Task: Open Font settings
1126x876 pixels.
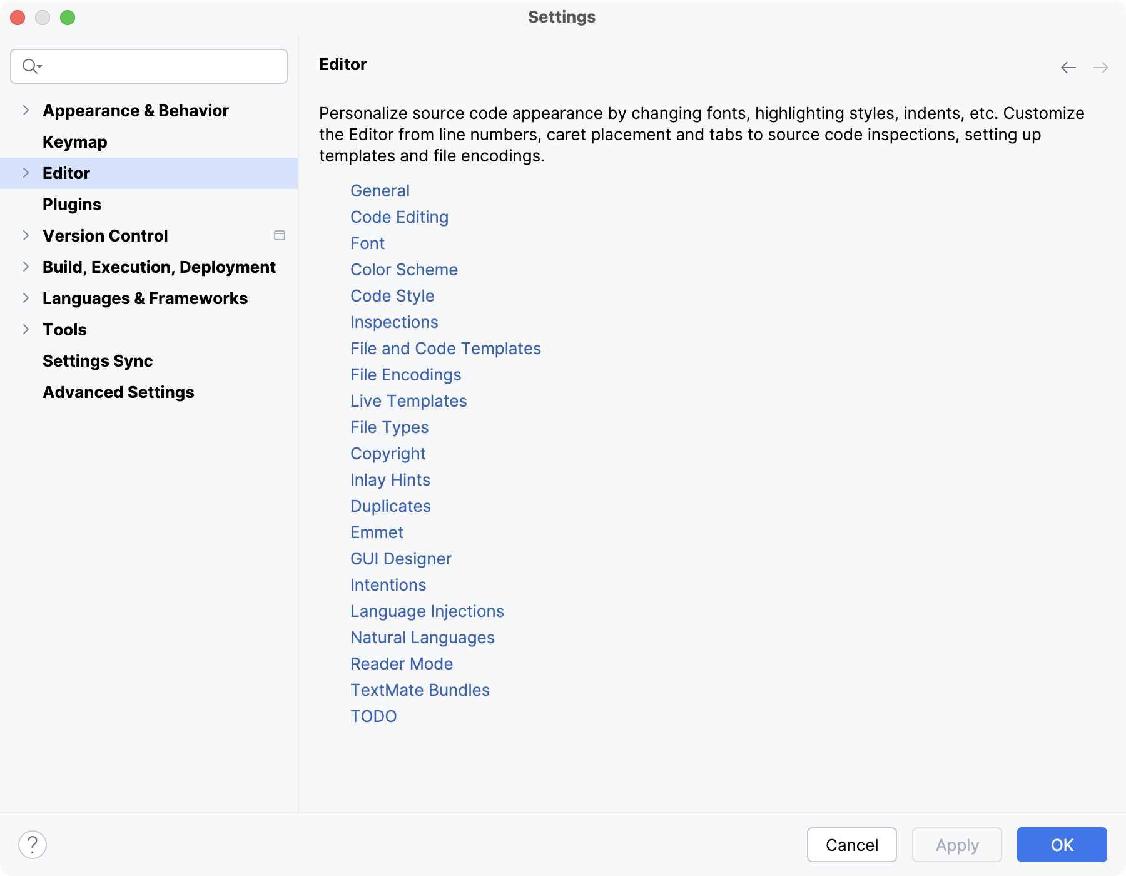Action: coord(367,243)
